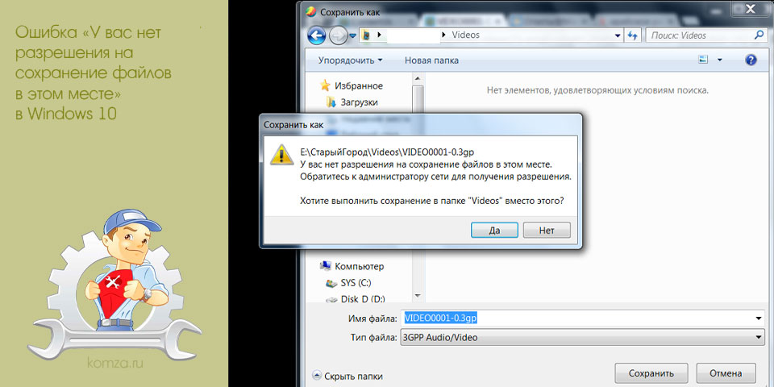Open the view options dropdown arrow
774x387 pixels.
[x=720, y=60]
